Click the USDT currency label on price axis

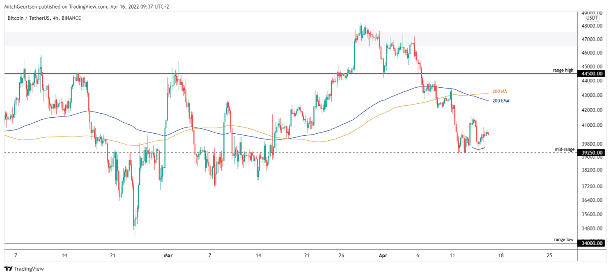pyautogui.click(x=592, y=18)
